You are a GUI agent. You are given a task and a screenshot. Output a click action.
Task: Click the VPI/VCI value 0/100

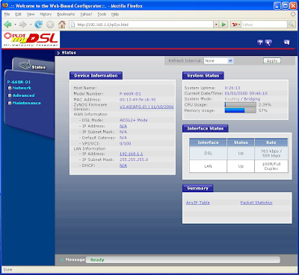point(125,144)
